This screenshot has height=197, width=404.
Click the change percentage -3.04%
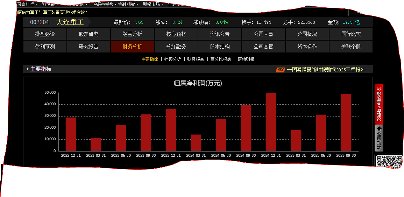coord(220,22)
